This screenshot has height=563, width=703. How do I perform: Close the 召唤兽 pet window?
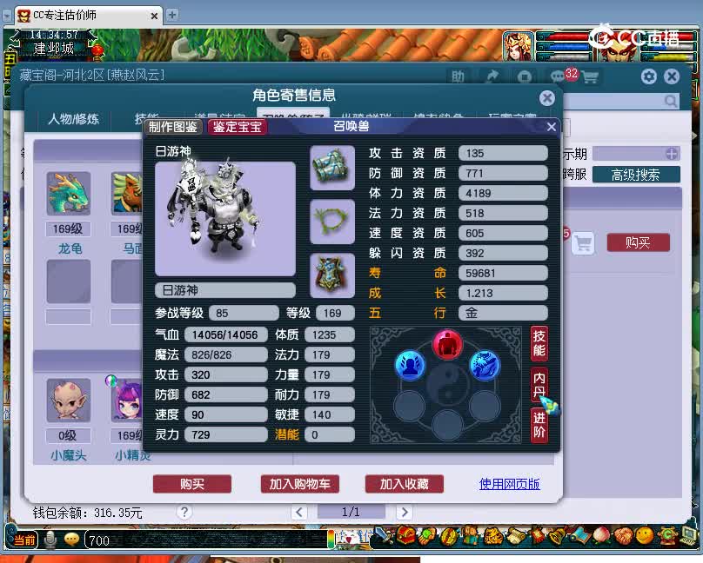coord(552,127)
